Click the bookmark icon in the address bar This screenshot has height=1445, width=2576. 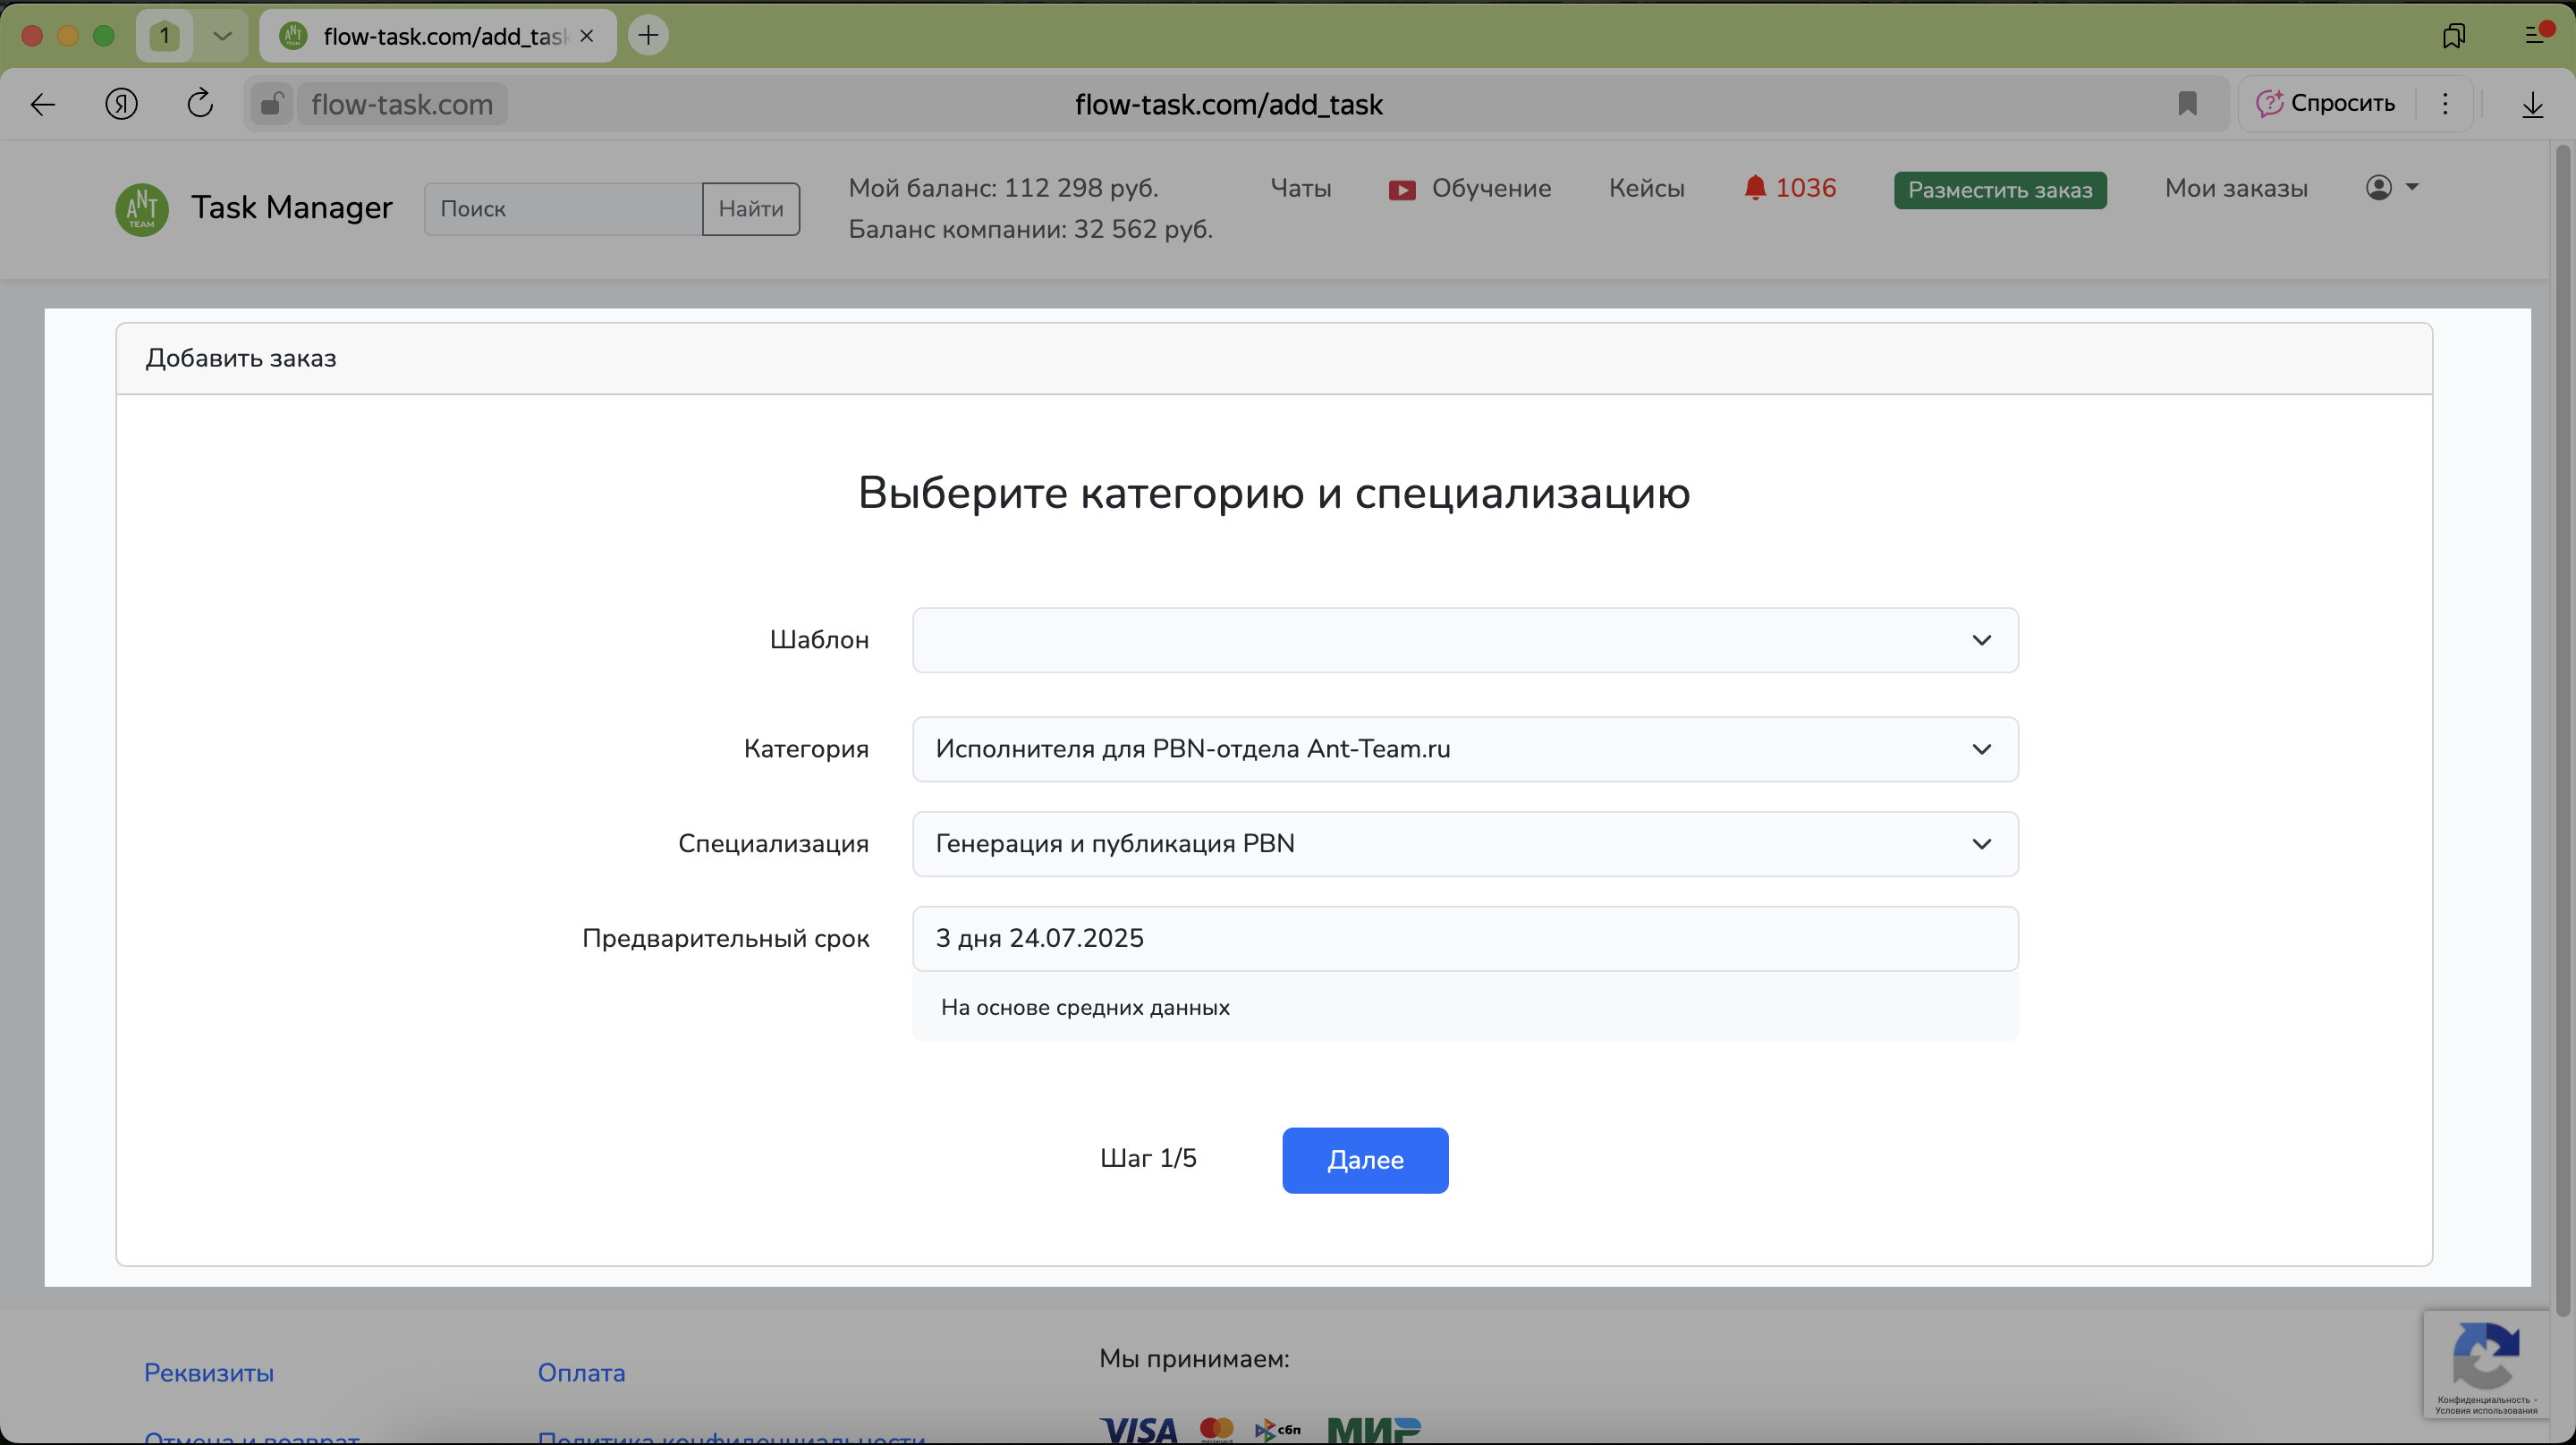2187,104
